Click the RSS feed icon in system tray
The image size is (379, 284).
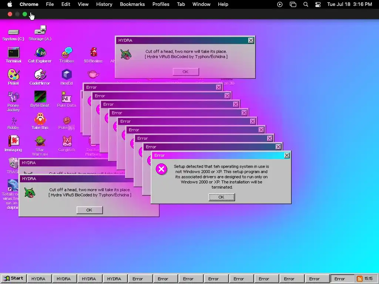coord(359,279)
